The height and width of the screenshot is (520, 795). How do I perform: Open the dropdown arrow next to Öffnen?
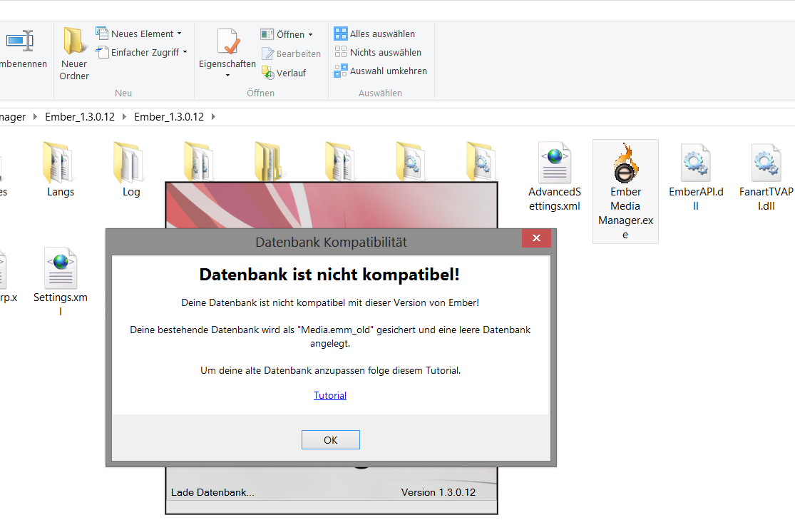pyautogui.click(x=310, y=35)
